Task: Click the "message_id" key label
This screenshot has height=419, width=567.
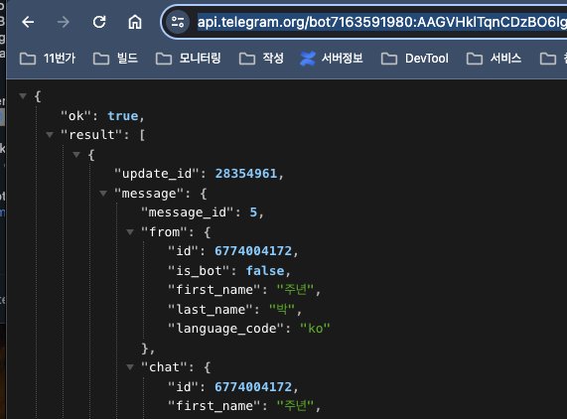Action: pos(188,212)
